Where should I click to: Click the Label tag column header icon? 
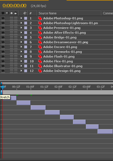pos(25,13)
